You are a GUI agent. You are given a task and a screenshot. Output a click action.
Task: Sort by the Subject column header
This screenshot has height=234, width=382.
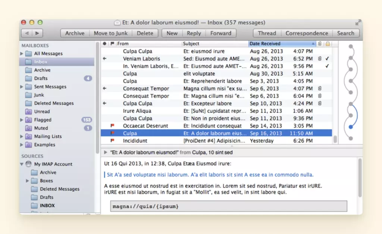(x=215, y=43)
